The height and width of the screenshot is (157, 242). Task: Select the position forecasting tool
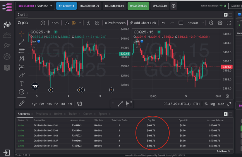(22, 67)
